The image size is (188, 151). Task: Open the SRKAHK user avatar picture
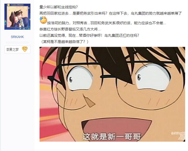click(x=17, y=17)
